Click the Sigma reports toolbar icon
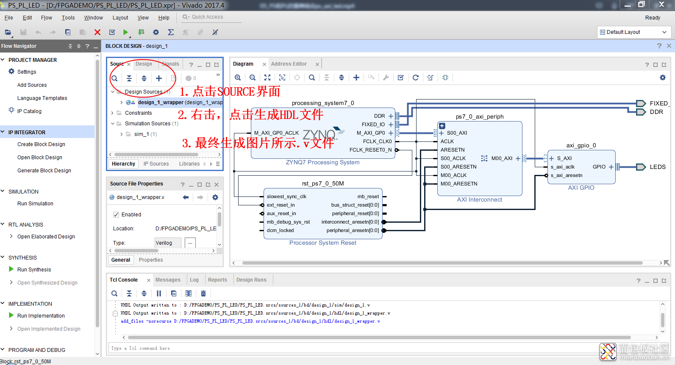 pos(171,32)
